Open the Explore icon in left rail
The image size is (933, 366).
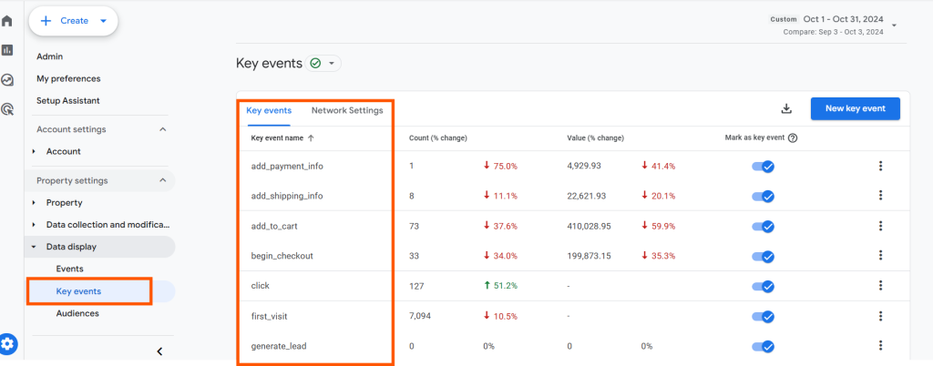(7, 80)
